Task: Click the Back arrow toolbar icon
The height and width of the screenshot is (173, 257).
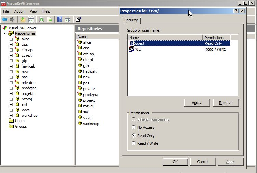Action: (4, 20)
